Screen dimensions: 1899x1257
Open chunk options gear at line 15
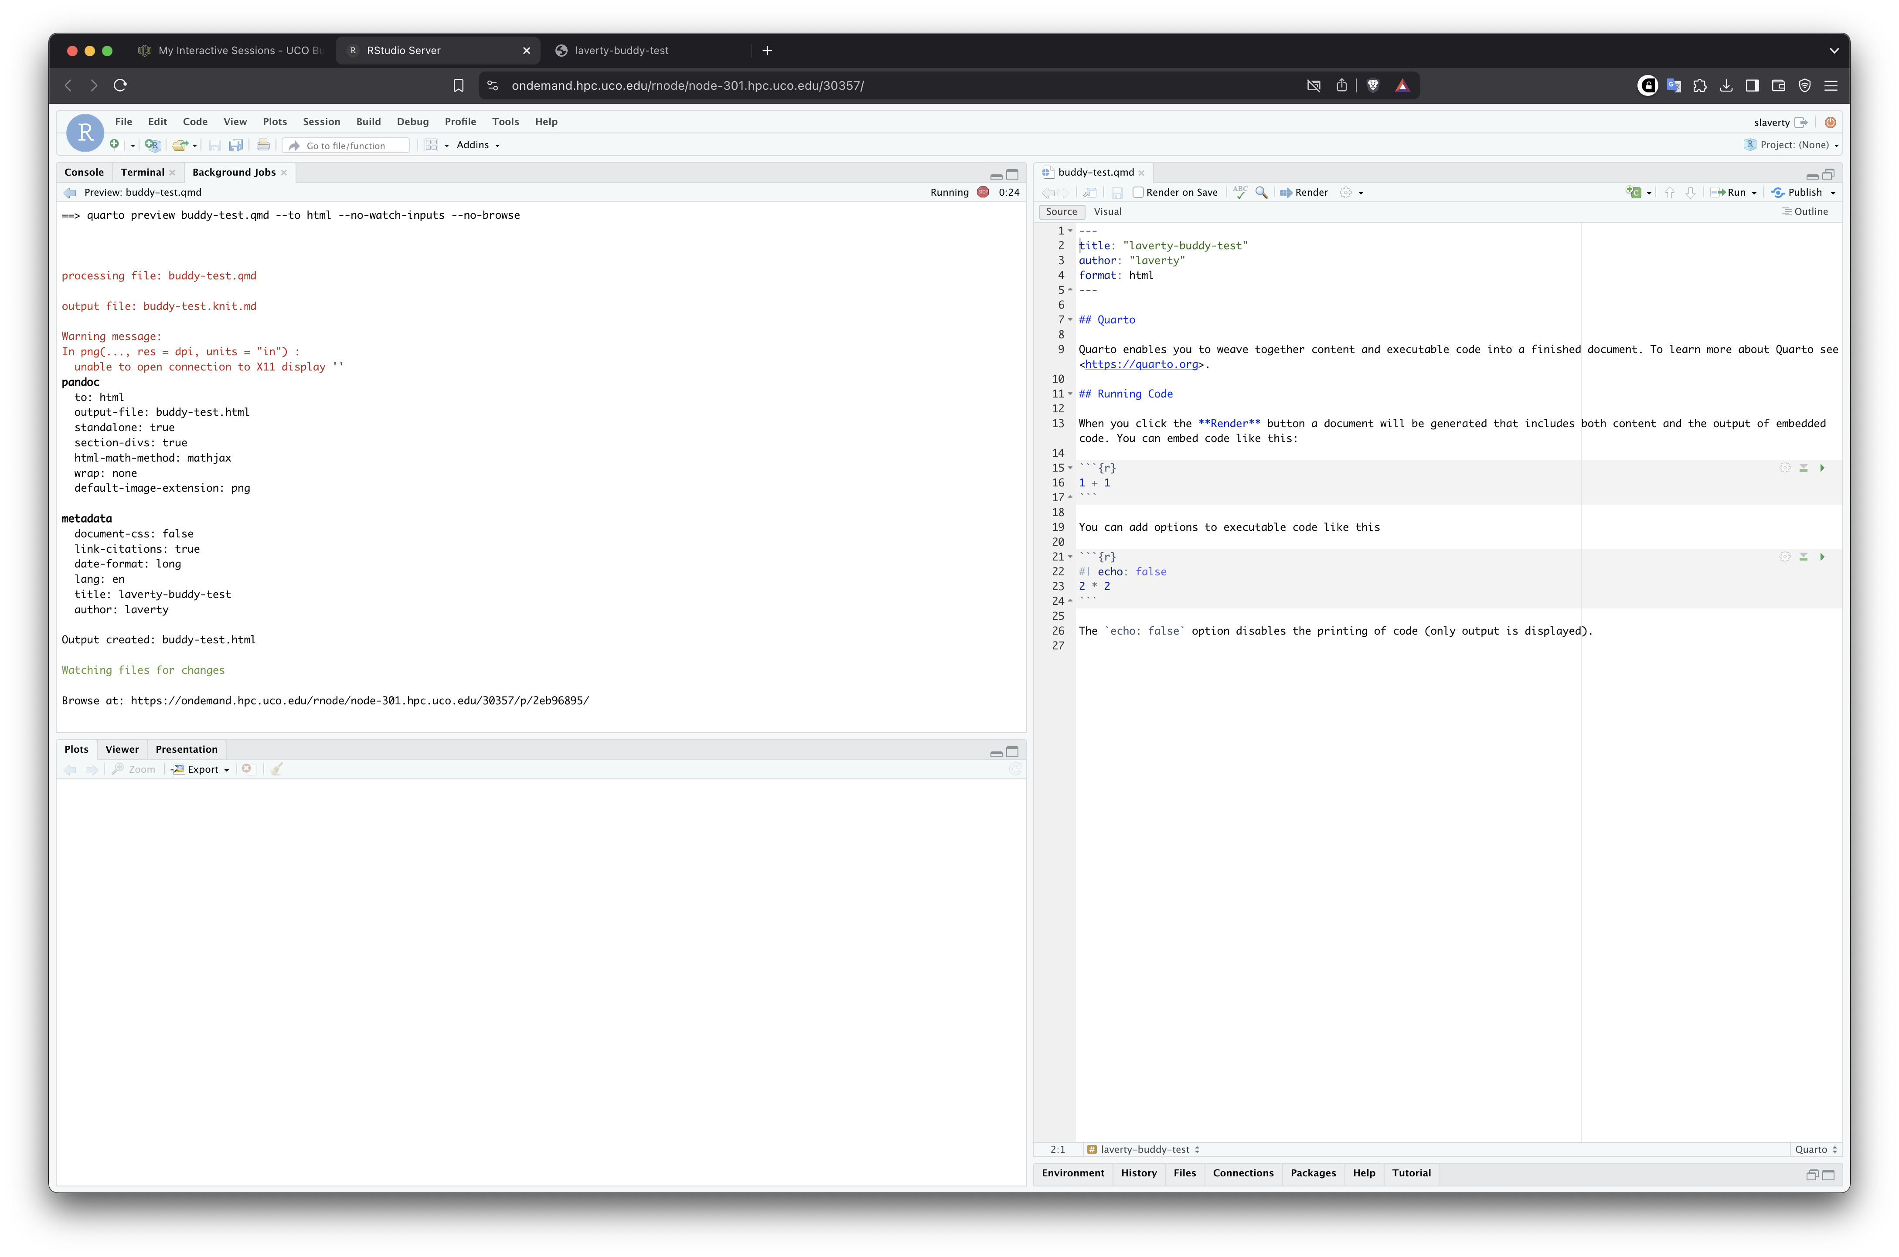(x=1785, y=468)
